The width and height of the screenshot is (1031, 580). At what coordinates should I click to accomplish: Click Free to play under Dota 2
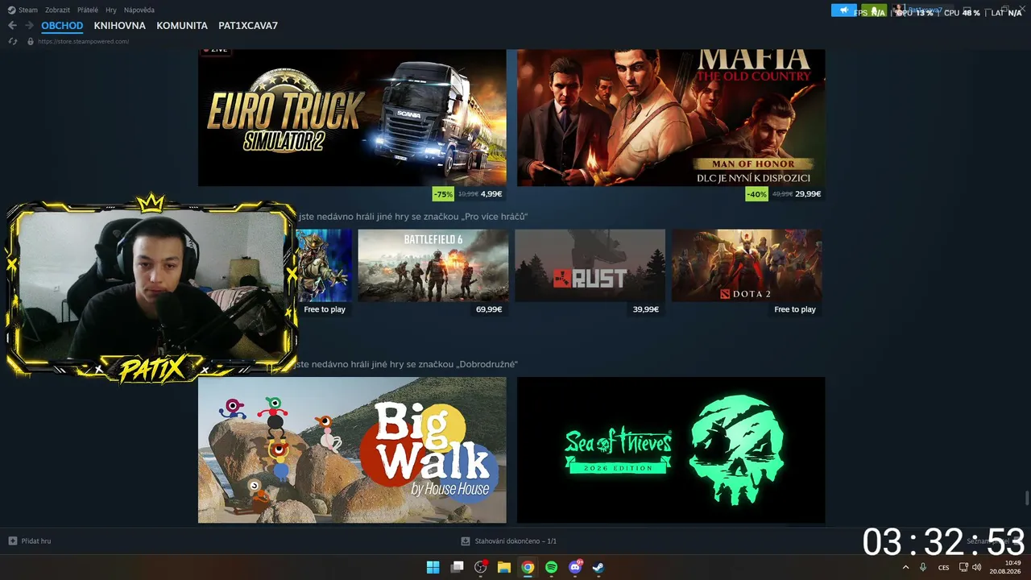click(795, 309)
